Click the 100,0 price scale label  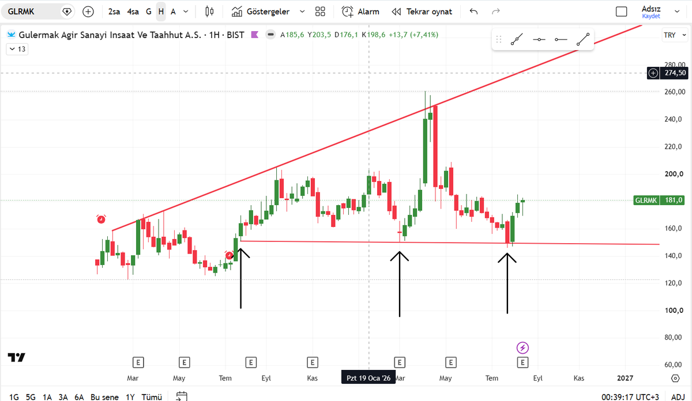[675, 311]
